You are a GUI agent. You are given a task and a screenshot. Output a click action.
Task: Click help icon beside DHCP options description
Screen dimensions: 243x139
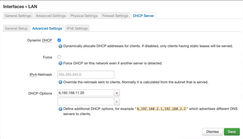pyautogui.click(x=60, y=109)
